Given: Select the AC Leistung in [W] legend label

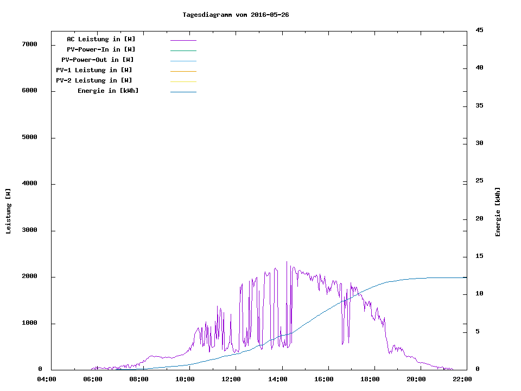Looking at the screenshot, I should (x=101, y=39).
